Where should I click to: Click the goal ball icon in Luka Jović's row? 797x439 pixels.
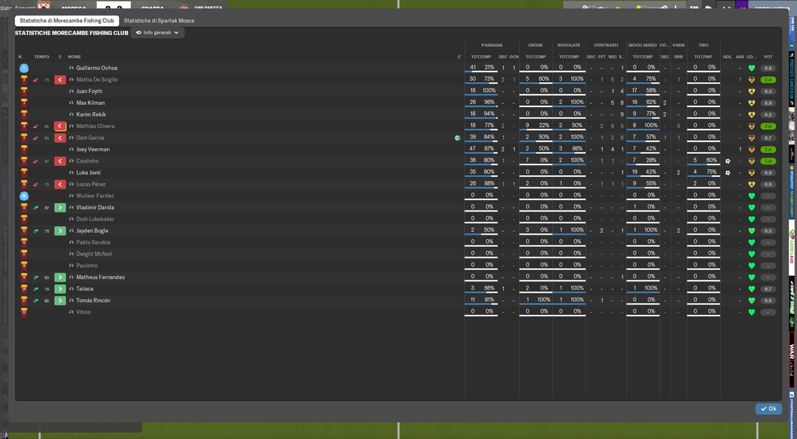[727, 172]
